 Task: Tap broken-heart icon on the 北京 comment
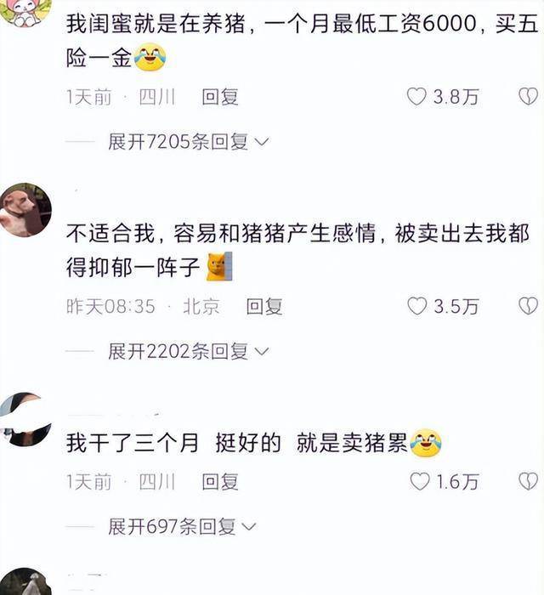click(x=528, y=306)
